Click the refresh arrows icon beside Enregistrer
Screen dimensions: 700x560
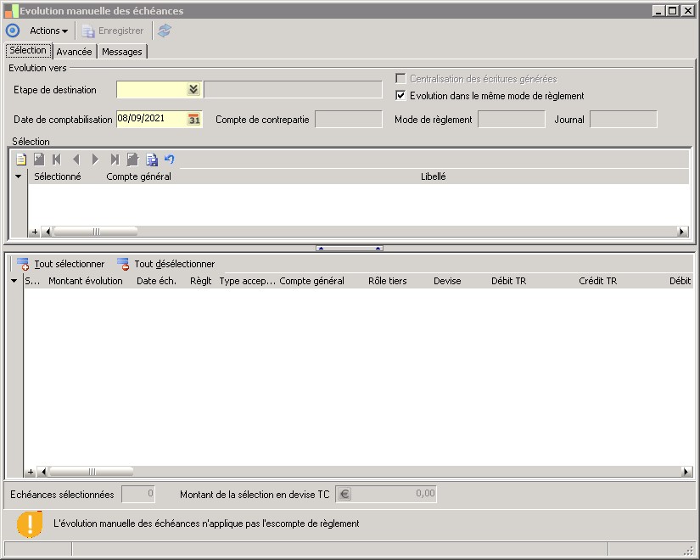click(x=165, y=31)
